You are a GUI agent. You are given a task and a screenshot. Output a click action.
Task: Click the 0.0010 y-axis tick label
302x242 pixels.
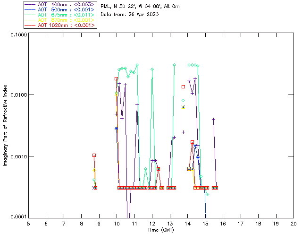(19, 156)
